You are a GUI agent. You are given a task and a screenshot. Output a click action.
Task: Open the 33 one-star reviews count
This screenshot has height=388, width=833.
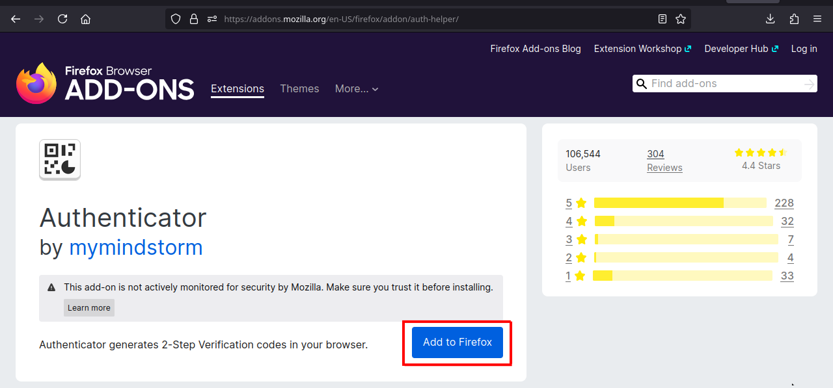(787, 276)
